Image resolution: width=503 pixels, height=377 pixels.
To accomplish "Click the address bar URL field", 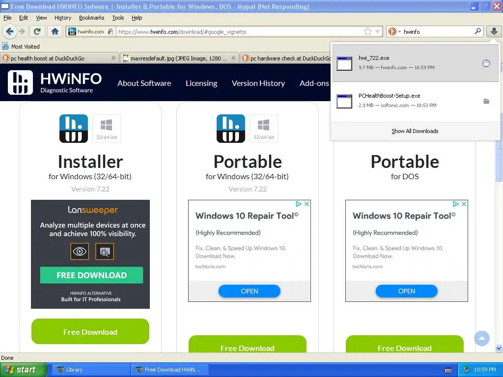I will pyautogui.click(x=240, y=32).
